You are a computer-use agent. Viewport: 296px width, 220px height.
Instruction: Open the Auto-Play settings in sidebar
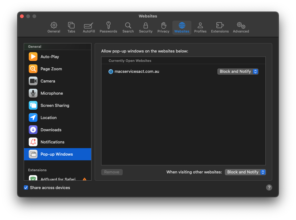50,57
